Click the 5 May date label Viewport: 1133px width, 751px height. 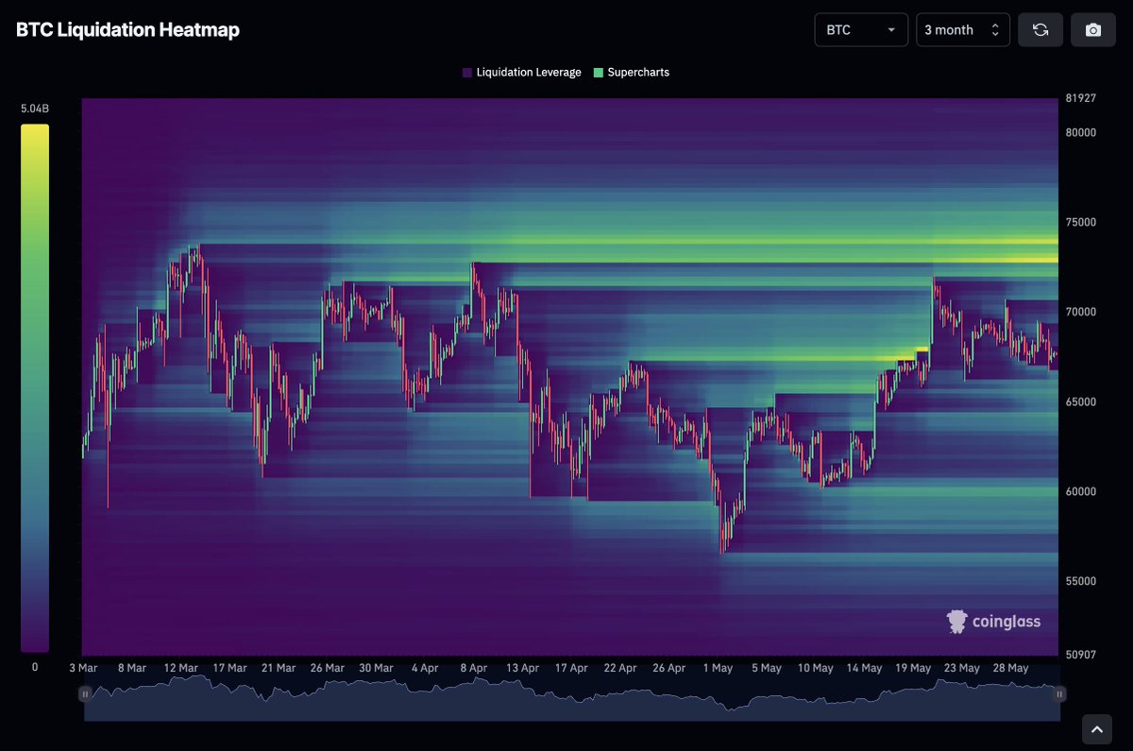[767, 668]
